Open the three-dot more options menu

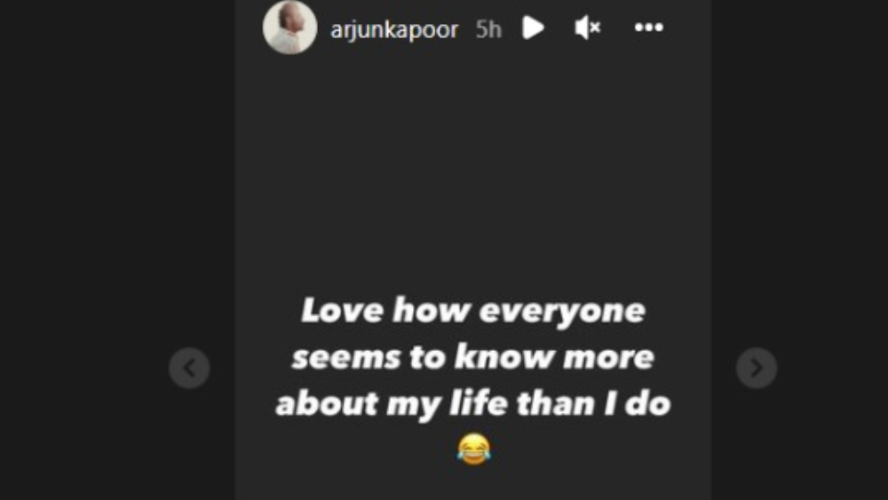pos(648,28)
